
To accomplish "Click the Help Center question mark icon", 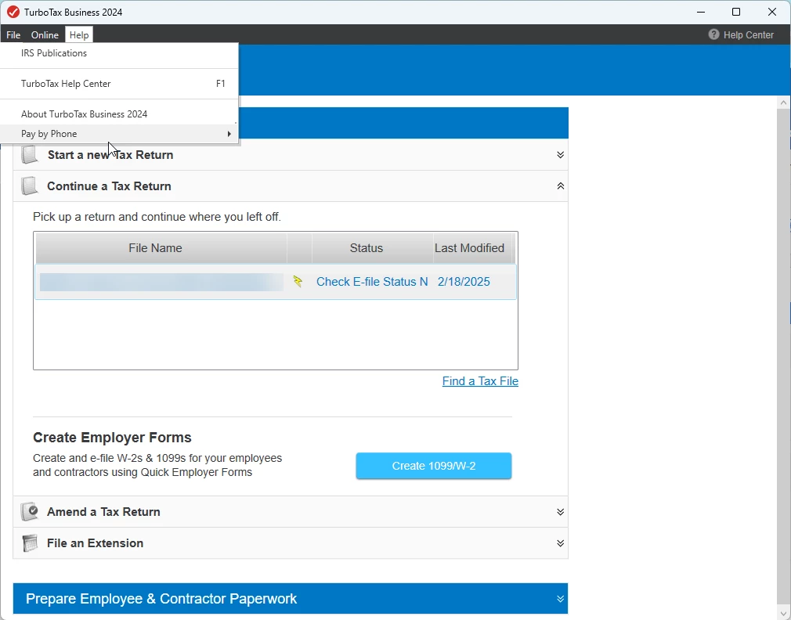I will tap(713, 34).
